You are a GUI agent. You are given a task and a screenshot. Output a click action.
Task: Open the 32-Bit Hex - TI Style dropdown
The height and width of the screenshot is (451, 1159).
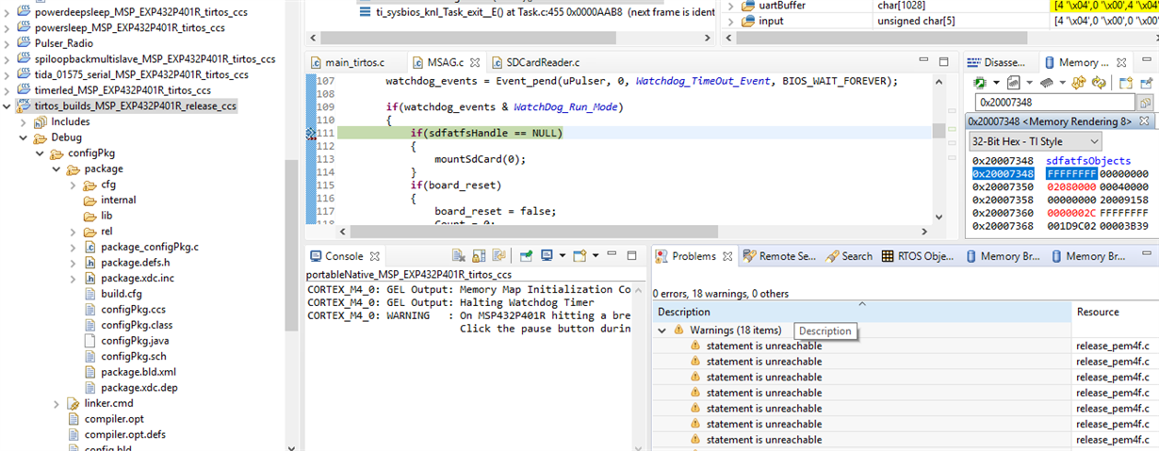click(x=1035, y=141)
